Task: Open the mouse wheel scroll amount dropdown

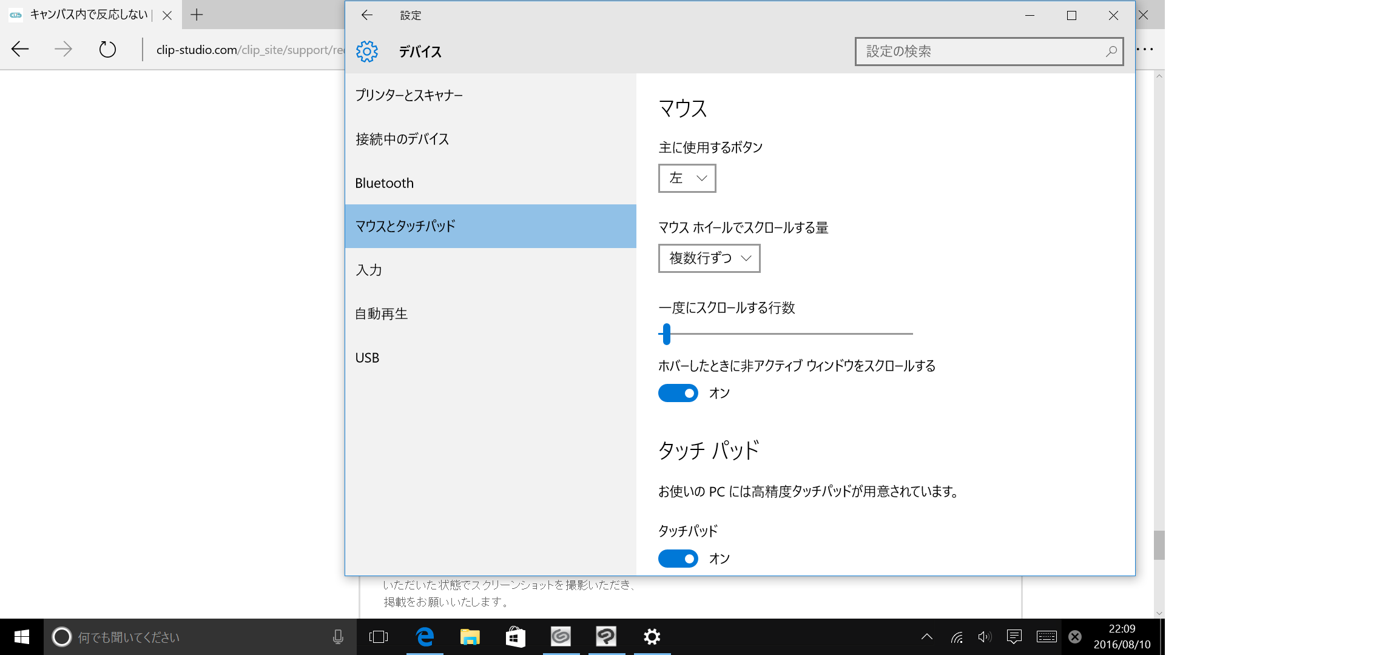Action: coord(709,258)
